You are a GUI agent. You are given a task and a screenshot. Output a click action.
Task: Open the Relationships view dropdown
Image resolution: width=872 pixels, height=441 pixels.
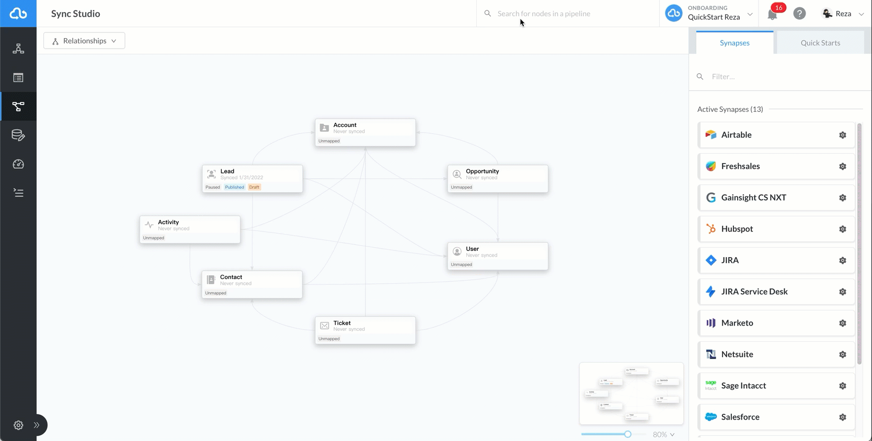pos(84,41)
